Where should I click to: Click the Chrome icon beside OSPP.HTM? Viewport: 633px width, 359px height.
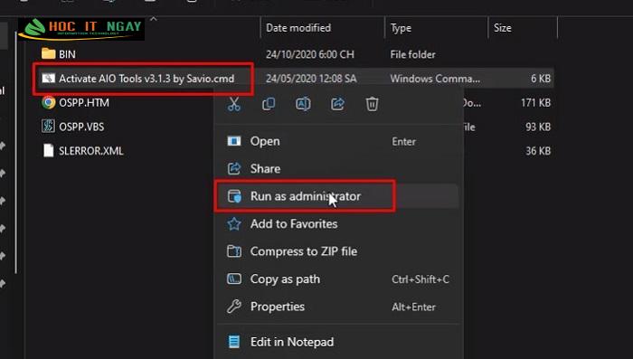[x=49, y=102]
